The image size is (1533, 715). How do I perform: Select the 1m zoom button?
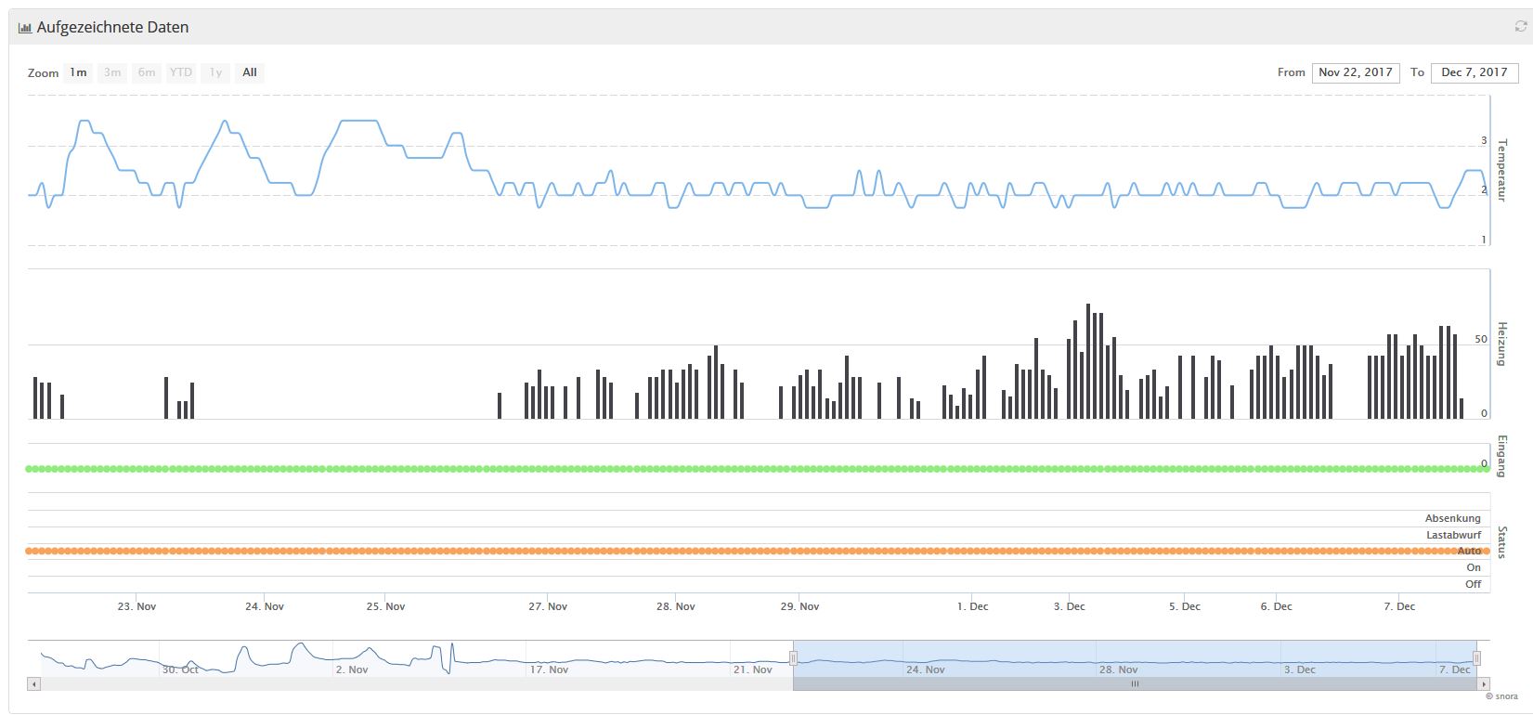(78, 72)
